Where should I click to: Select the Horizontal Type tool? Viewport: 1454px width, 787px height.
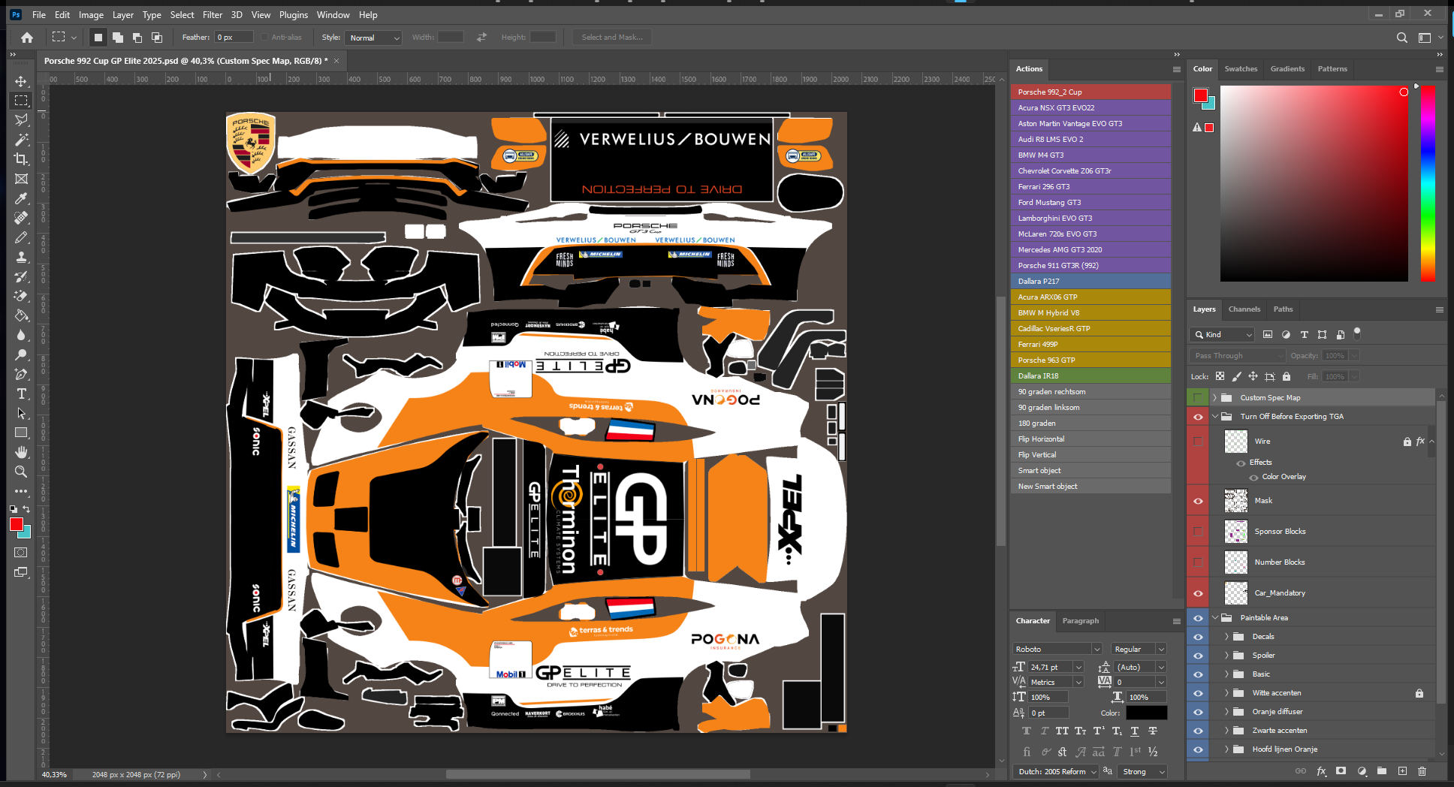tap(21, 393)
